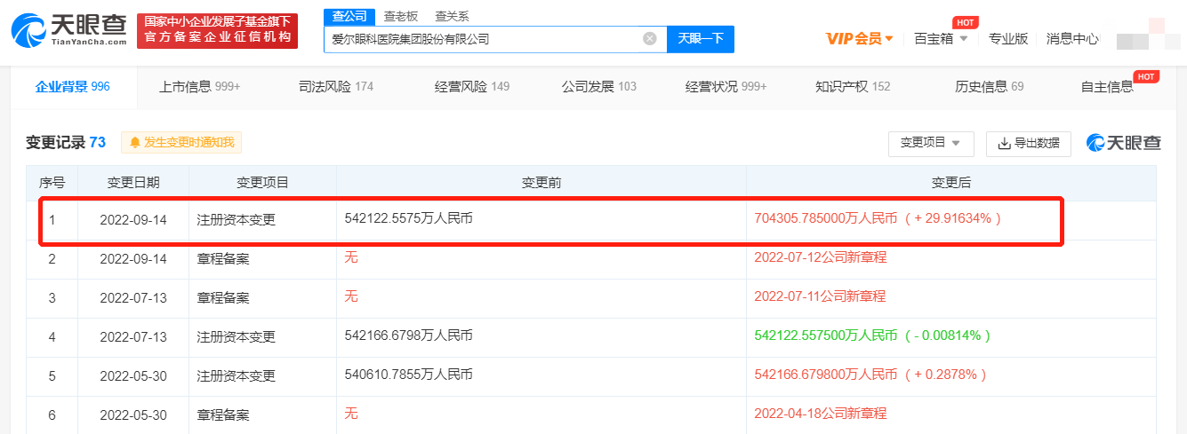Click the 变更后 column header
The width and height of the screenshot is (1187, 434).
pos(951,183)
